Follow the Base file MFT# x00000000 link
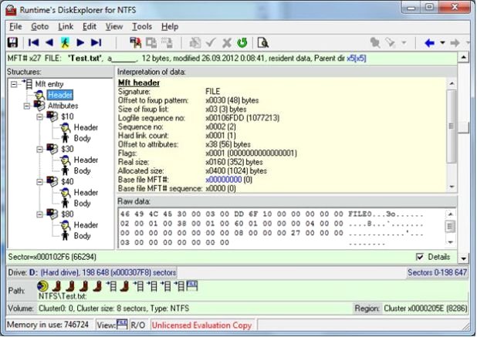 click(224, 180)
